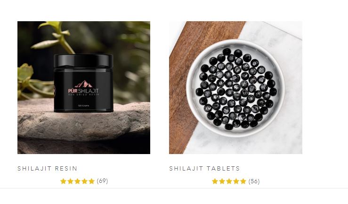
Task: Open the Shilajit Resin product image
Action: click(84, 88)
